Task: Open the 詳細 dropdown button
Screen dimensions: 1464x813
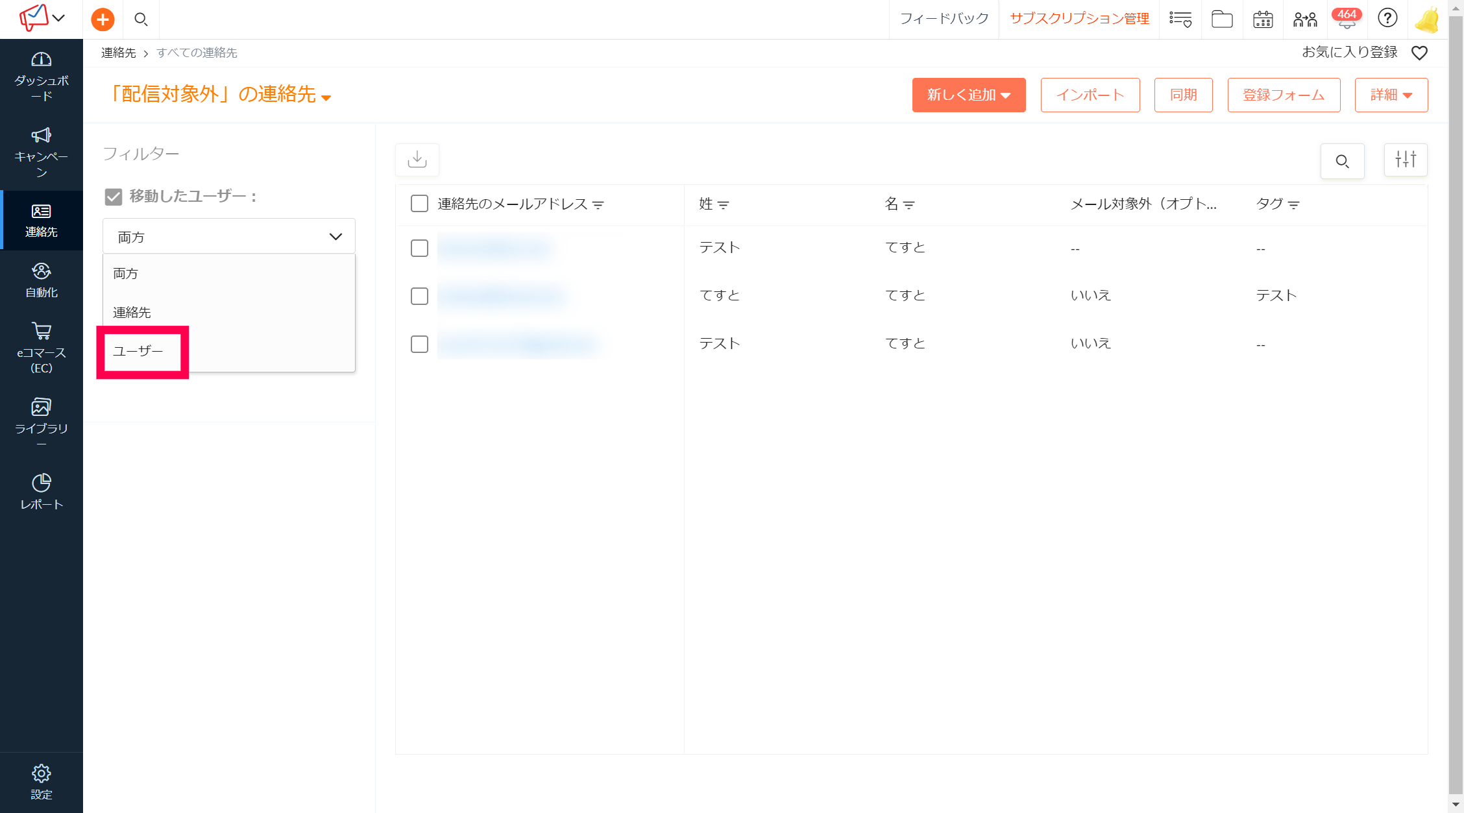Action: point(1391,95)
